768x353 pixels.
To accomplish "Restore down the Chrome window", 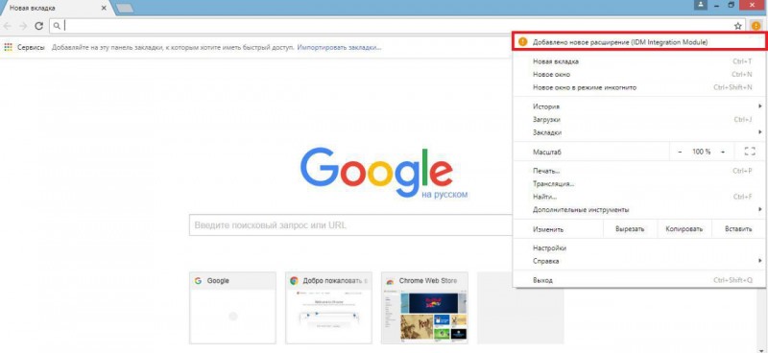I will click(732, 5).
